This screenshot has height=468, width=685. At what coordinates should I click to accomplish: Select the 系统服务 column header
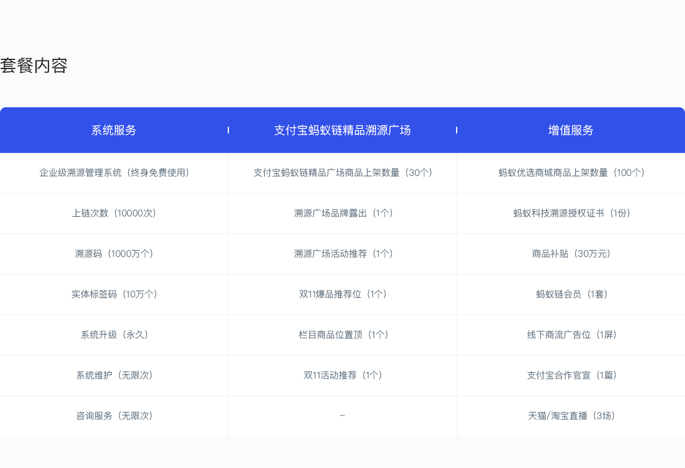pyautogui.click(x=114, y=130)
